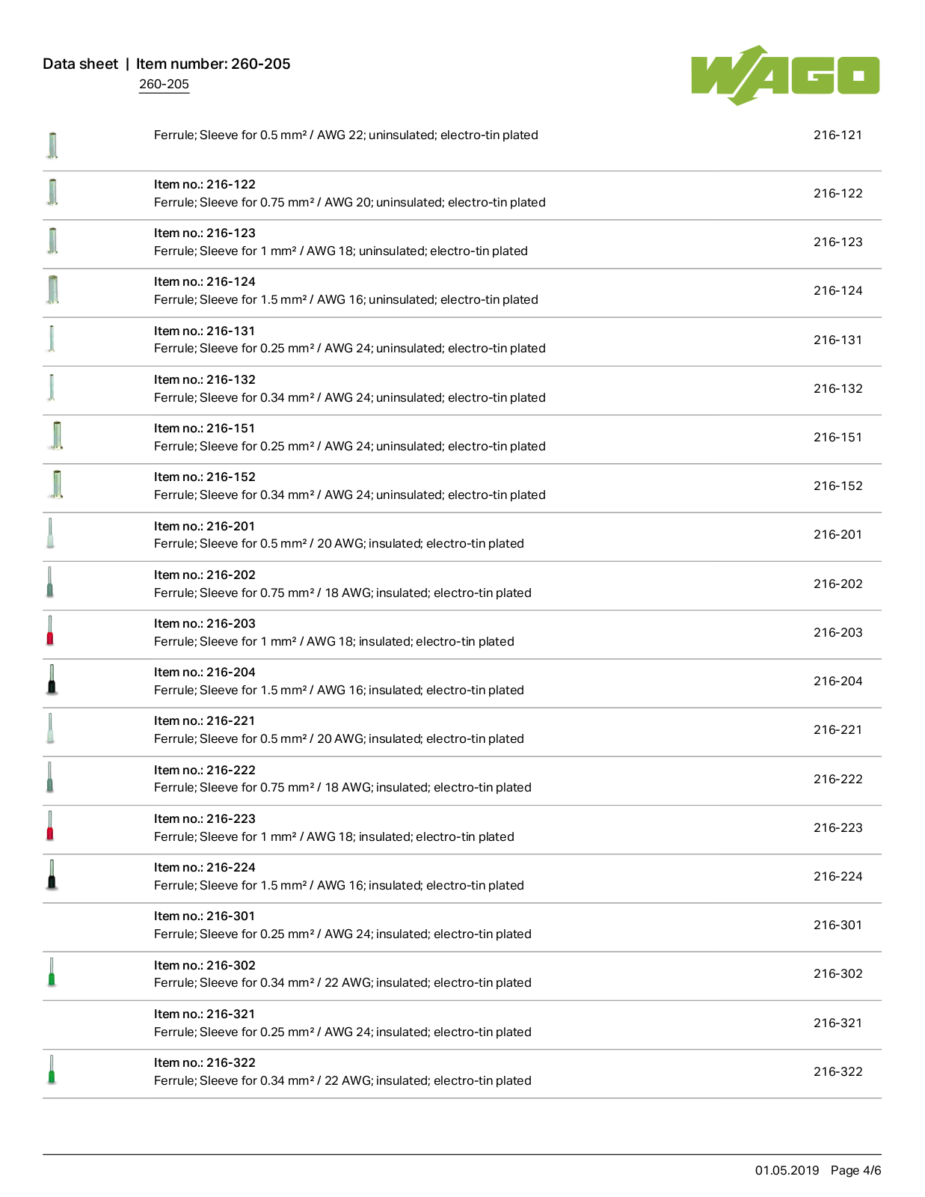Click 'Item no.: 216-321' row title
Viewport: 925px width, 1197px height.
pos(205,1014)
